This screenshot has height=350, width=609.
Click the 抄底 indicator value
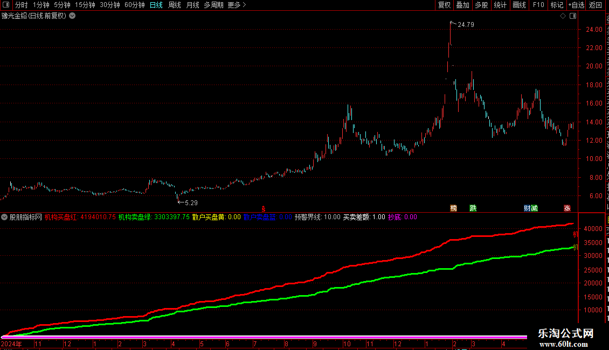(403, 218)
